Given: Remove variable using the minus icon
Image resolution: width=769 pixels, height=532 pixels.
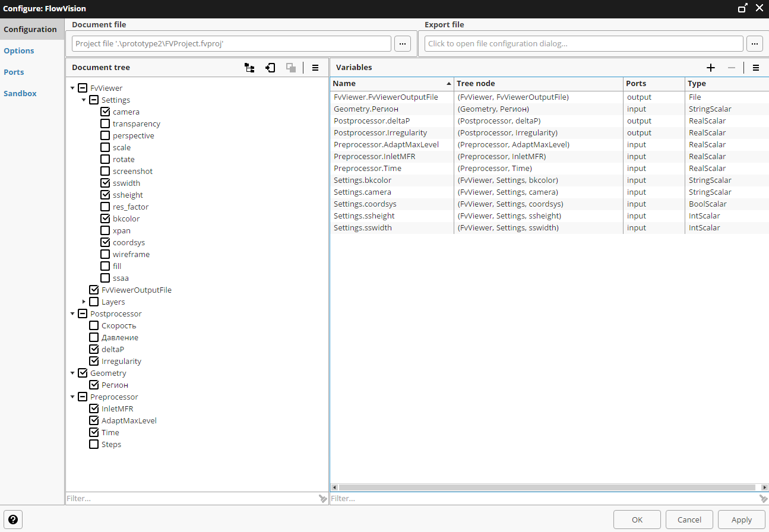Looking at the screenshot, I should [732, 68].
